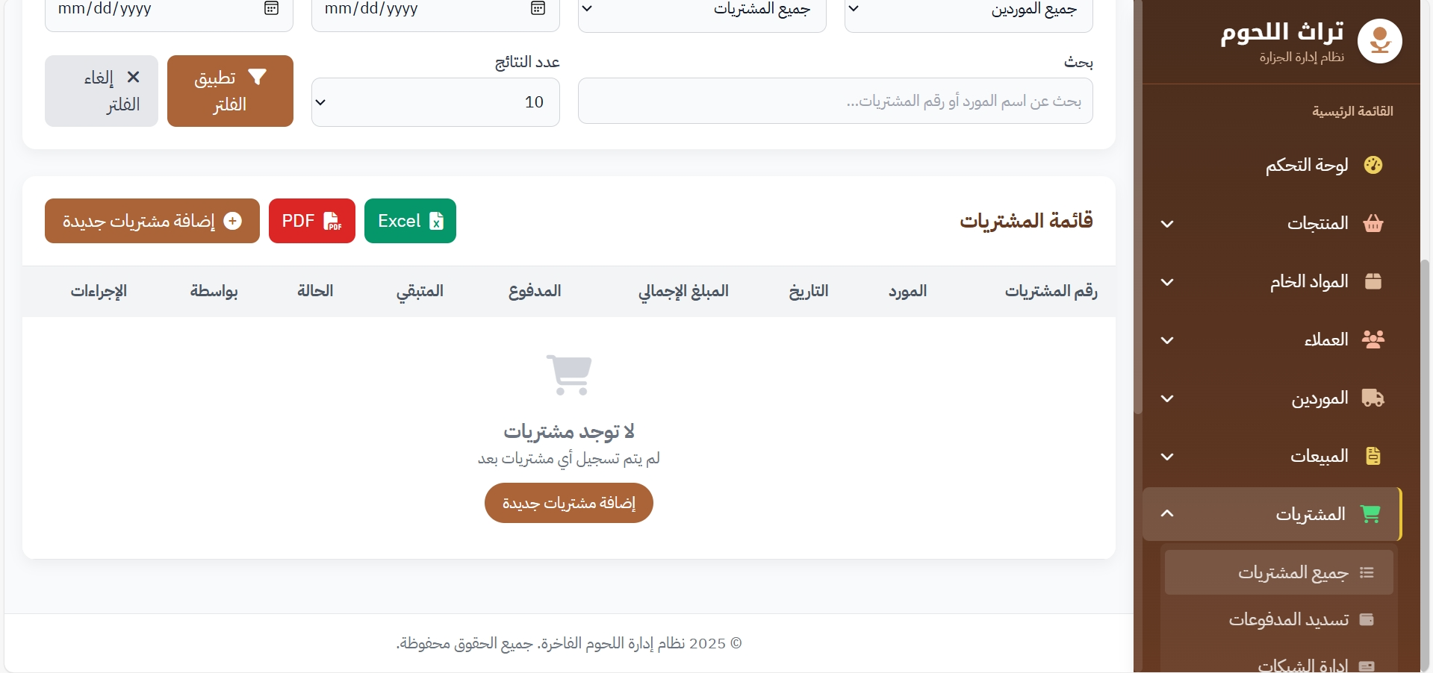The width and height of the screenshot is (1433, 673).
Task: Select جميع المشتريات in the sidebar
Action: pyautogui.click(x=1293, y=572)
